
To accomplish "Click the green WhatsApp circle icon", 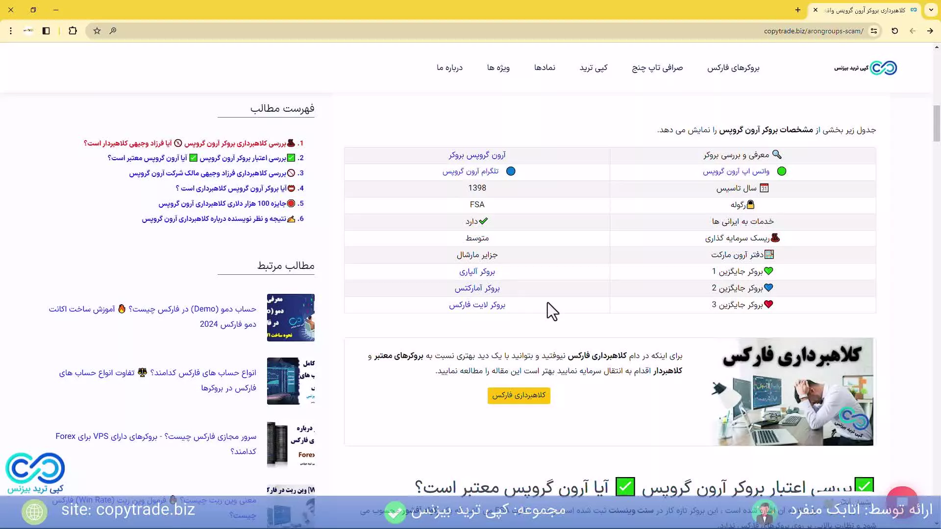I will pyautogui.click(x=782, y=171).
